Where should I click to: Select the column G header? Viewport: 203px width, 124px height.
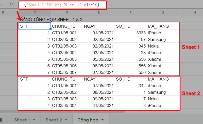(163, 12)
